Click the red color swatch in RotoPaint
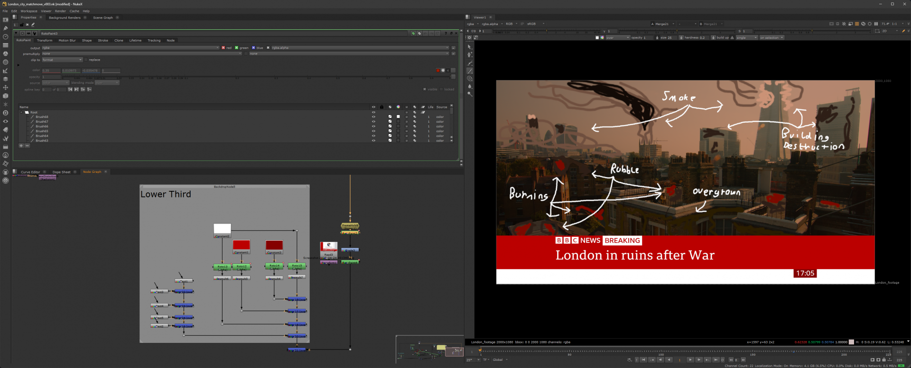 pyautogui.click(x=437, y=71)
